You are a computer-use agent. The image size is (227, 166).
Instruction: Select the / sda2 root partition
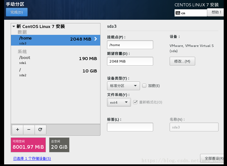tap(41, 72)
